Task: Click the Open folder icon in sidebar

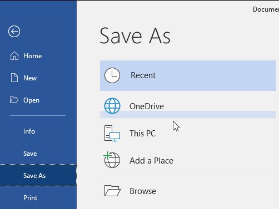Action: [x=14, y=100]
